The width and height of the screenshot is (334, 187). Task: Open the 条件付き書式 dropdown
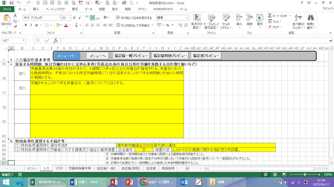[197, 21]
